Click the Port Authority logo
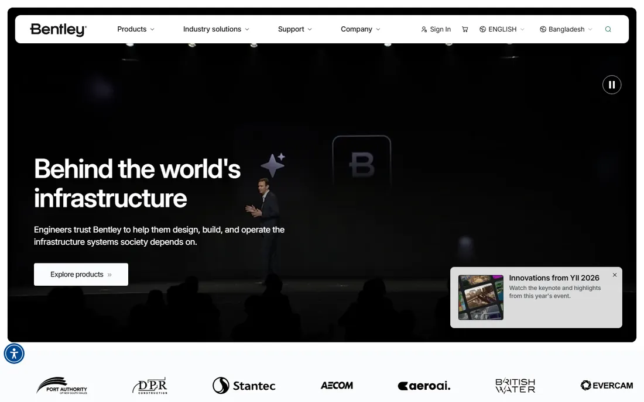644x402 pixels. click(x=61, y=385)
